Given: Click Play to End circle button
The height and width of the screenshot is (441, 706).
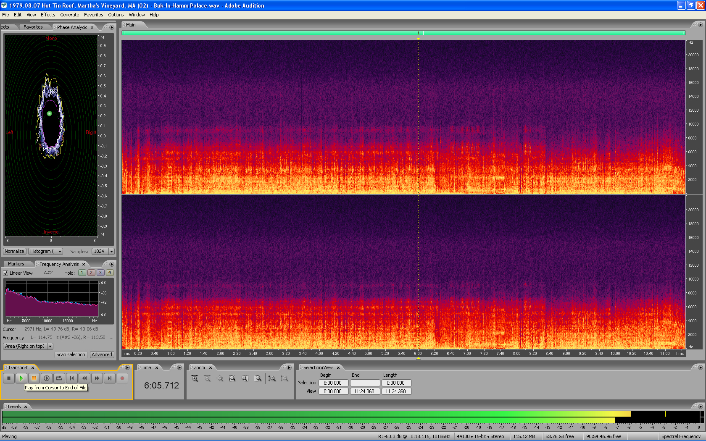Looking at the screenshot, I should (47, 378).
